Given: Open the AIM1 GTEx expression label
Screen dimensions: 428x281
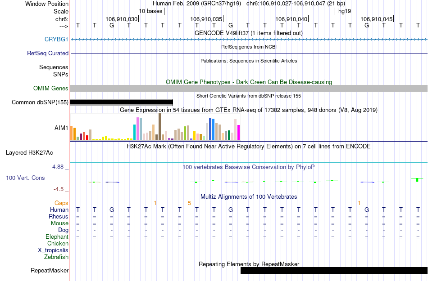Looking at the screenshot, I should 61,128.
